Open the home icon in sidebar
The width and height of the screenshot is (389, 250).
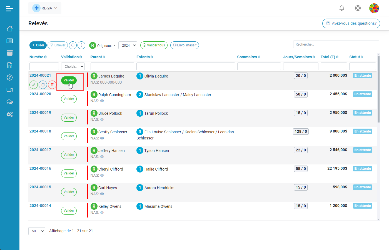10,29
